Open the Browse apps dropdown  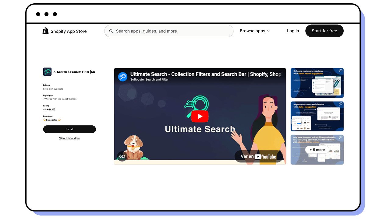255,31
